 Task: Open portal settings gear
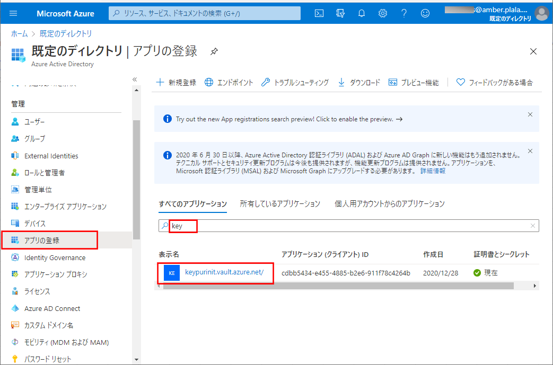pos(383,13)
